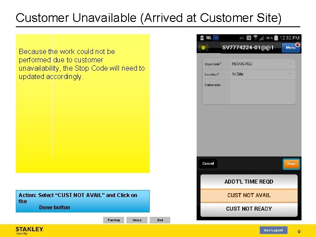Image resolution: width=316 pixels, height=237 pixels.
Task: Click the Stanley Security logo
Action: pos(29,231)
